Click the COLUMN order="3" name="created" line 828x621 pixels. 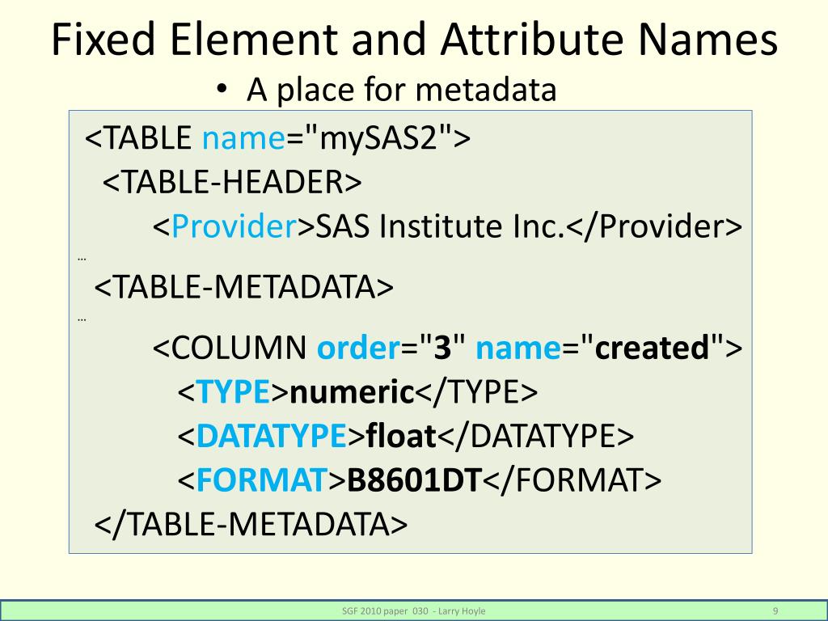(448, 348)
